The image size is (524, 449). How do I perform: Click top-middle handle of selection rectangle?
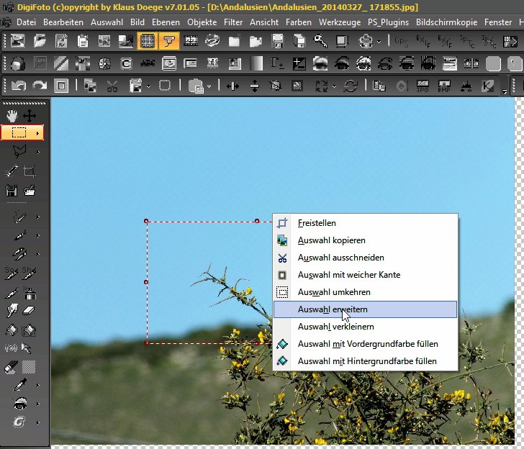pos(257,221)
